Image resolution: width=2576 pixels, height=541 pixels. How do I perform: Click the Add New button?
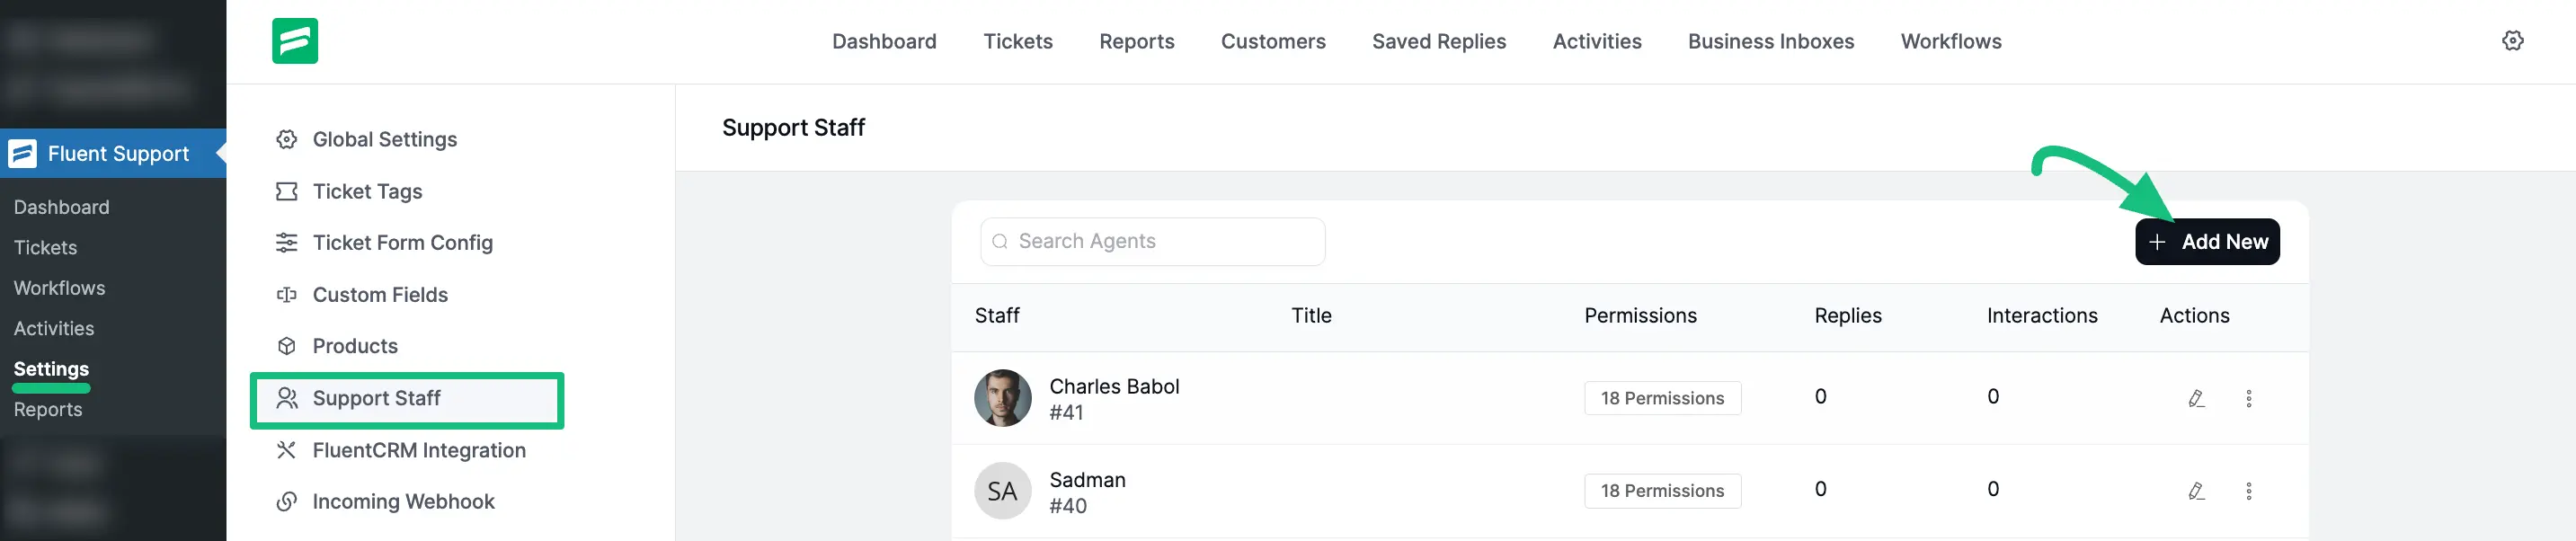click(2207, 242)
